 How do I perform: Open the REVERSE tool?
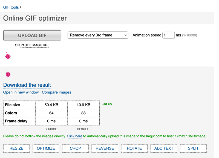(x=105, y=148)
